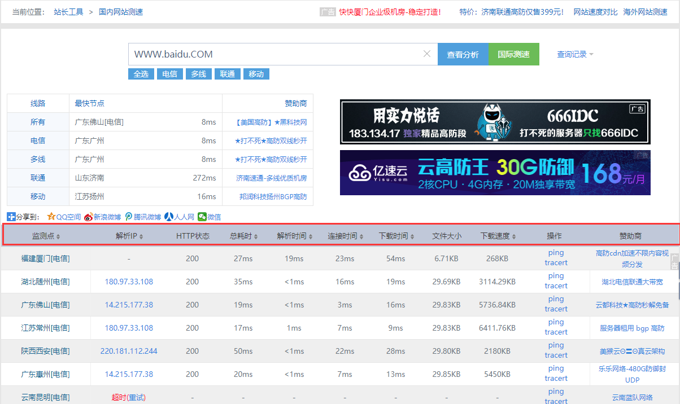The image size is (680, 404).
Task: Open sponsor link 服务器租用 bgp 高防
Action: pos(632,328)
